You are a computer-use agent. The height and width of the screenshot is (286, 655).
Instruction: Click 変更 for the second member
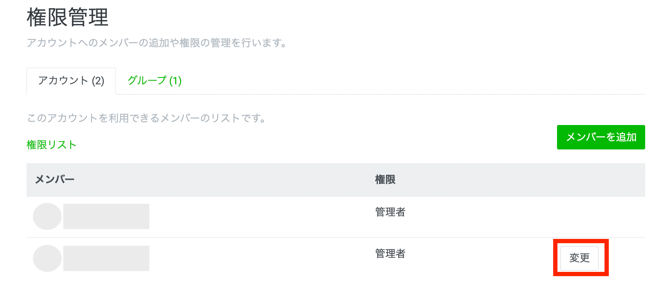pos(579,258)
